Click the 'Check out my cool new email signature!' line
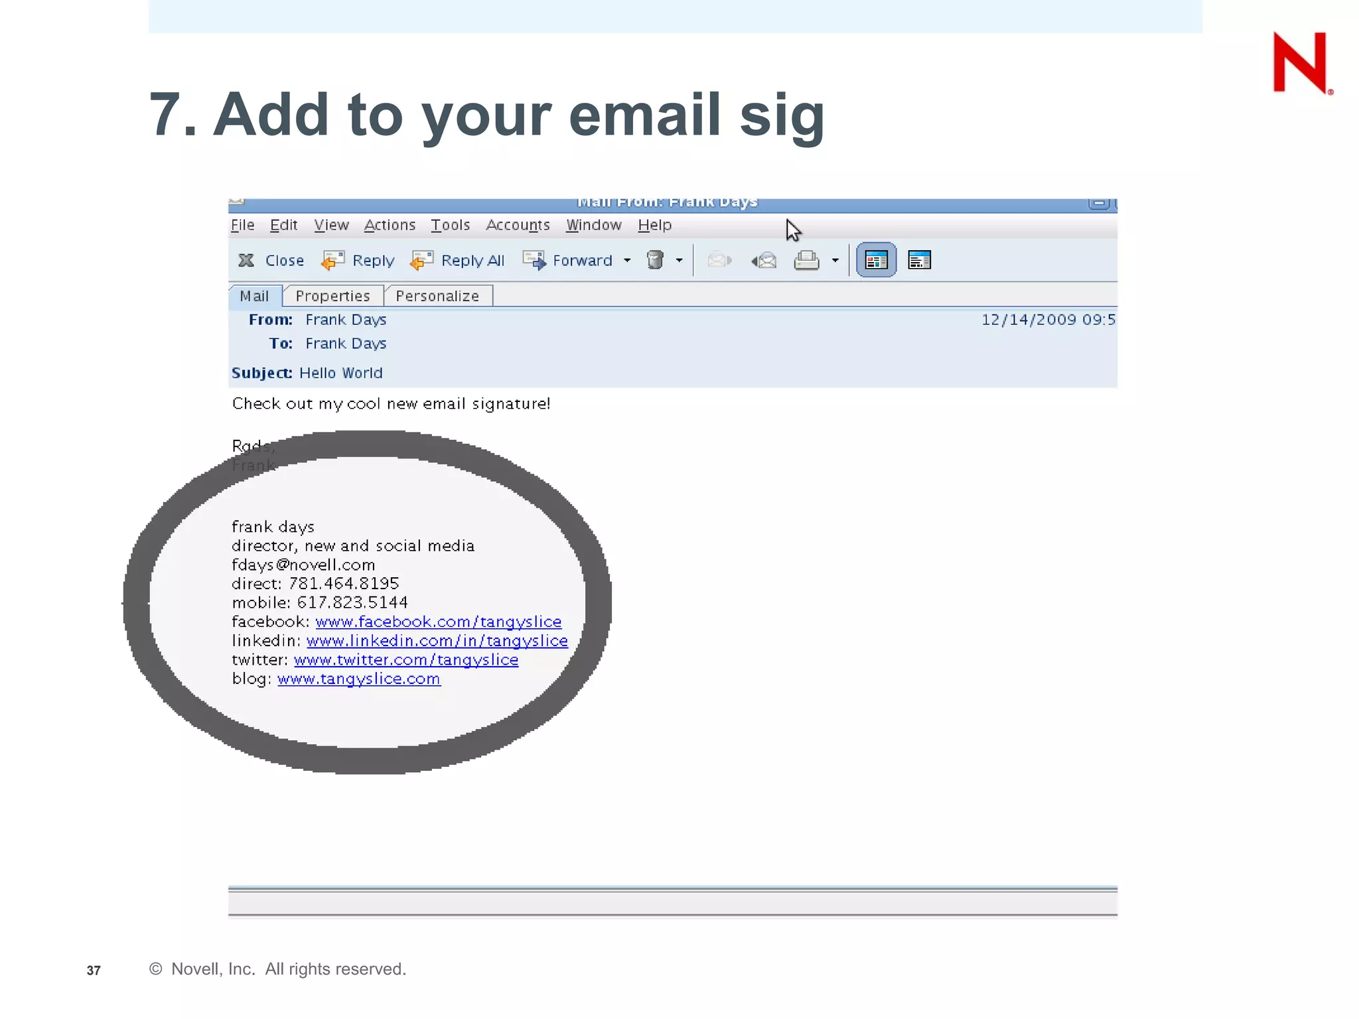Screen dimensions: 1359x1019 [x=392, y=404]
